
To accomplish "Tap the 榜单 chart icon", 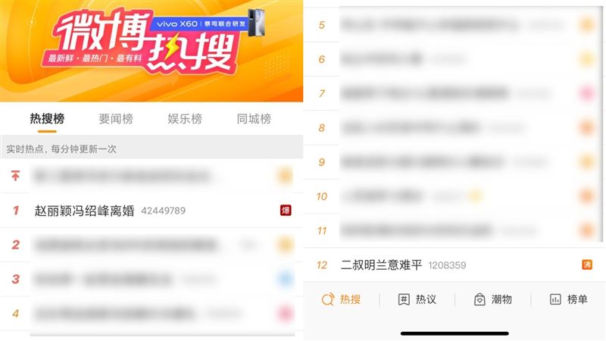I will pyautogui.click(x=555, y=299).
